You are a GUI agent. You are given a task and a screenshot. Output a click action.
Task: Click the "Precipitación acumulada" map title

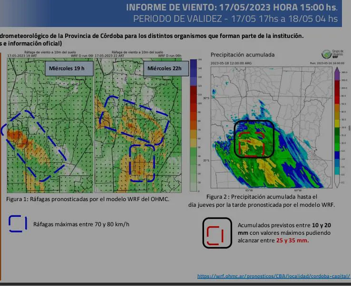(x=243, y=55)
